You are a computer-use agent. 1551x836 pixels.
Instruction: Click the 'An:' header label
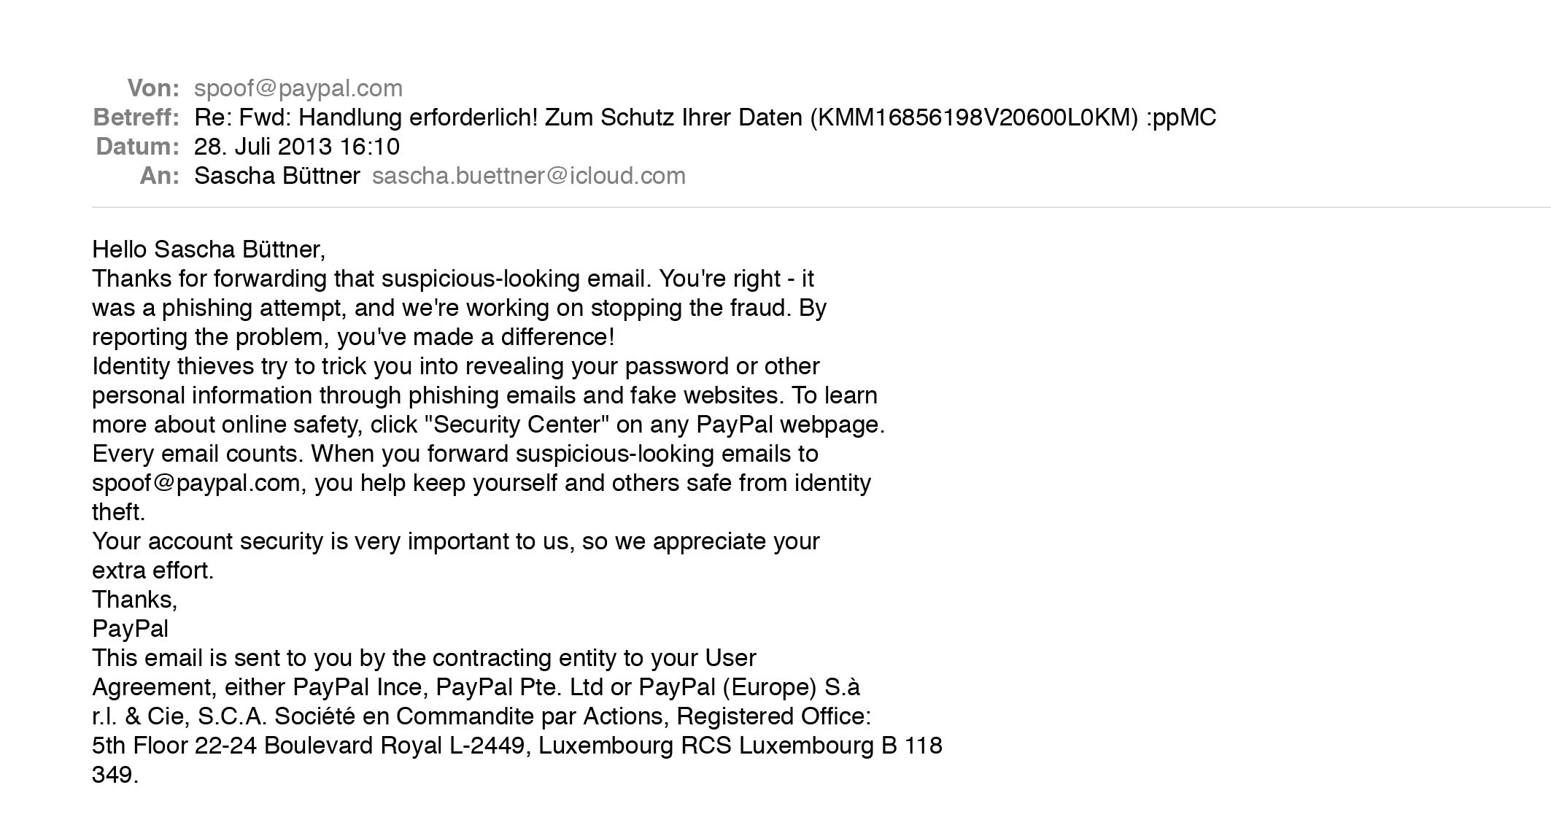tap(160, 176)
